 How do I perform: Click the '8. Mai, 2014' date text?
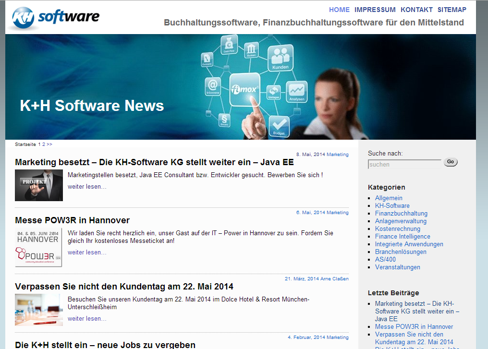[311, 155]
